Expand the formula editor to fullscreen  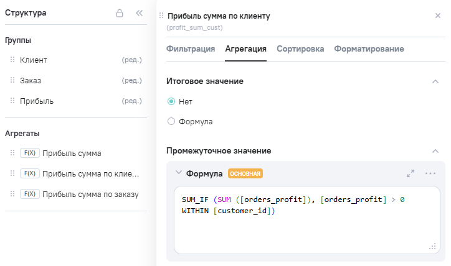pos(410,173)
